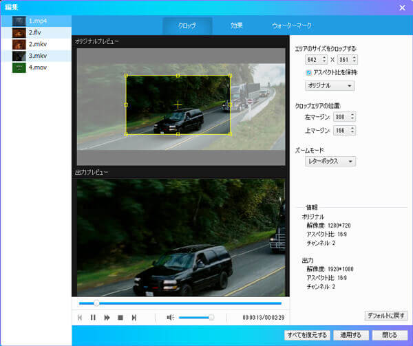This screenshot has height=346, width=413.
Task: Click the 適用する button
Action: tap(351, 335)
